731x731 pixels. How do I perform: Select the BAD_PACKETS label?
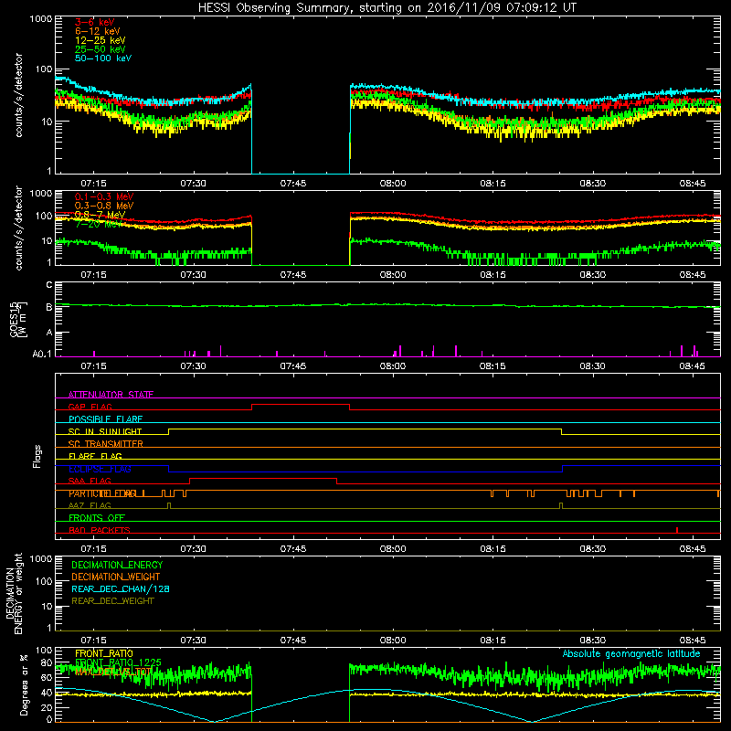click(100, 530)
